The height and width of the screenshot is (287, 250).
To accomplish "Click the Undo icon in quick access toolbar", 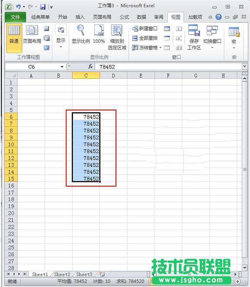I will (18, 7).
